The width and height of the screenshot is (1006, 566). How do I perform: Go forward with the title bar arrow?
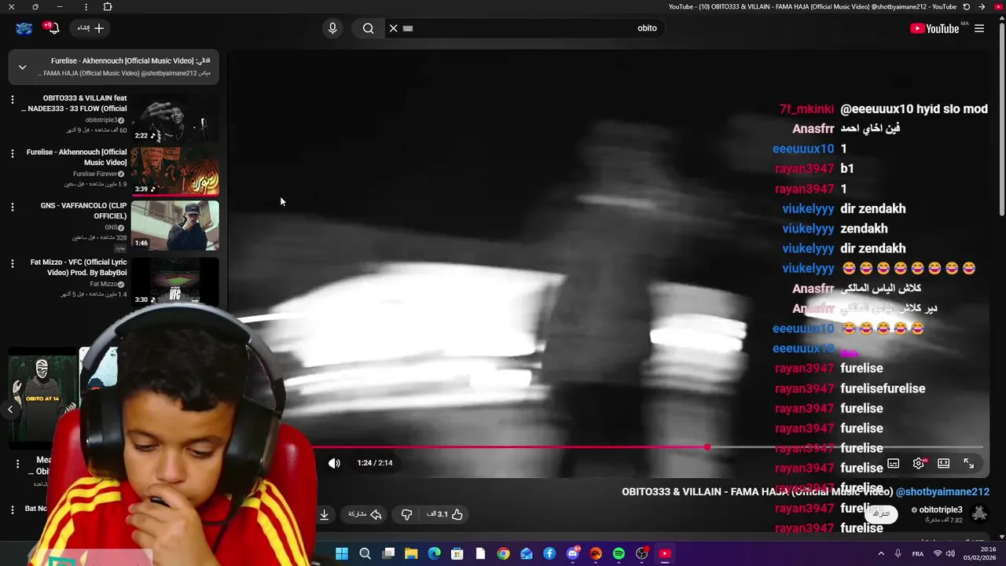(x=982, y=6)
